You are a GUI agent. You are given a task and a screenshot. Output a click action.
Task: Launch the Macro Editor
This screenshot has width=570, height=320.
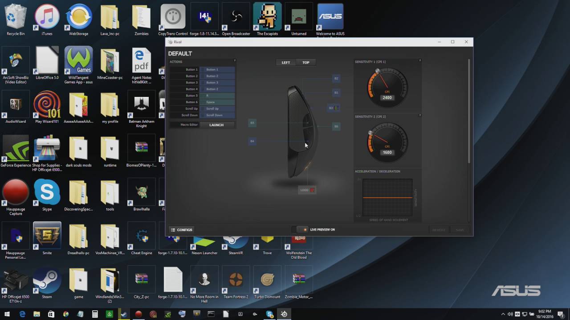pyautogui.click(x=216, y=125)
